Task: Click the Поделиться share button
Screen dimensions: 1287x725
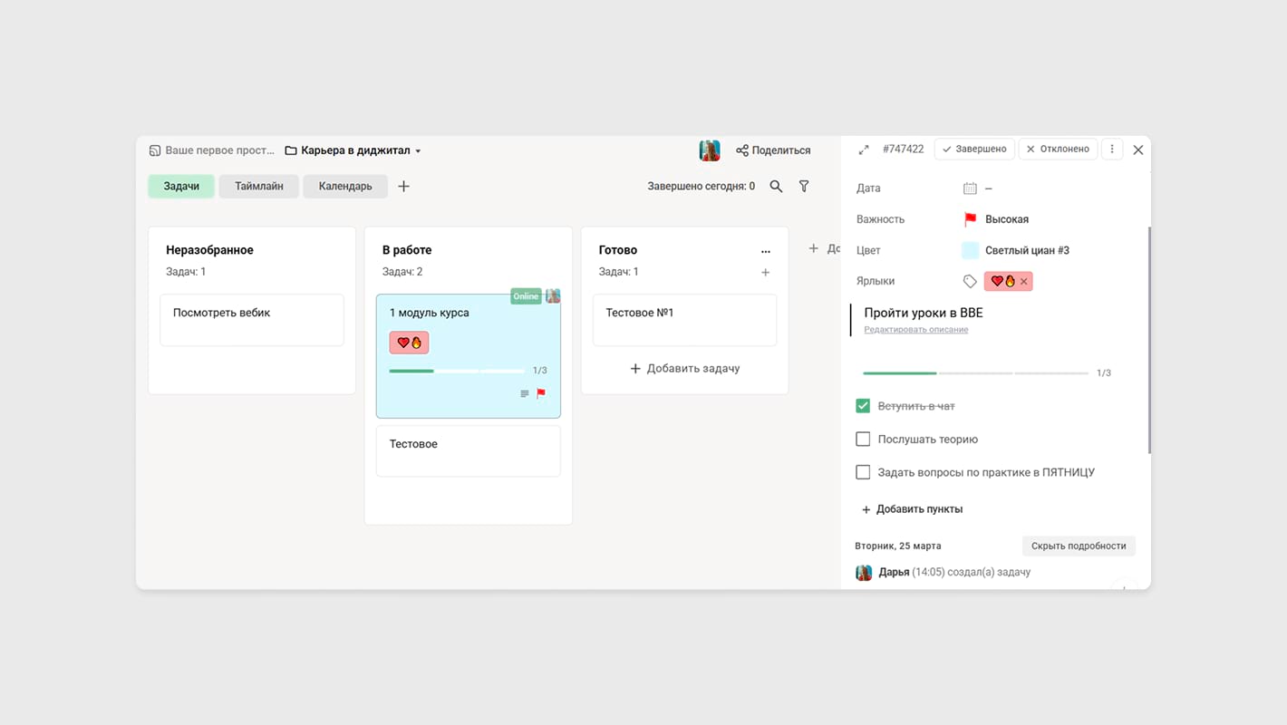Action: (773, 150)
